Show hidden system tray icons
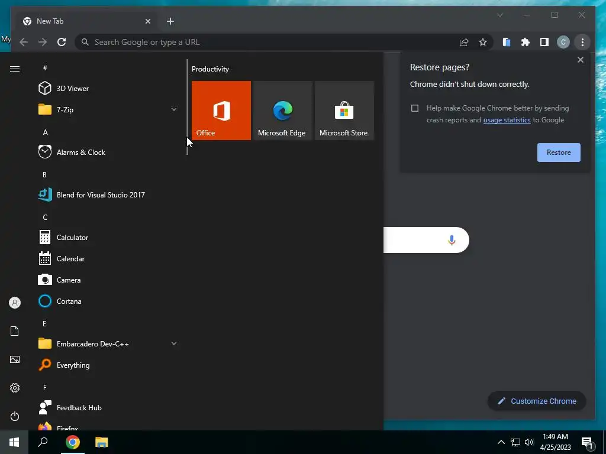The image size is (606, 454). [x=501, y=442]
